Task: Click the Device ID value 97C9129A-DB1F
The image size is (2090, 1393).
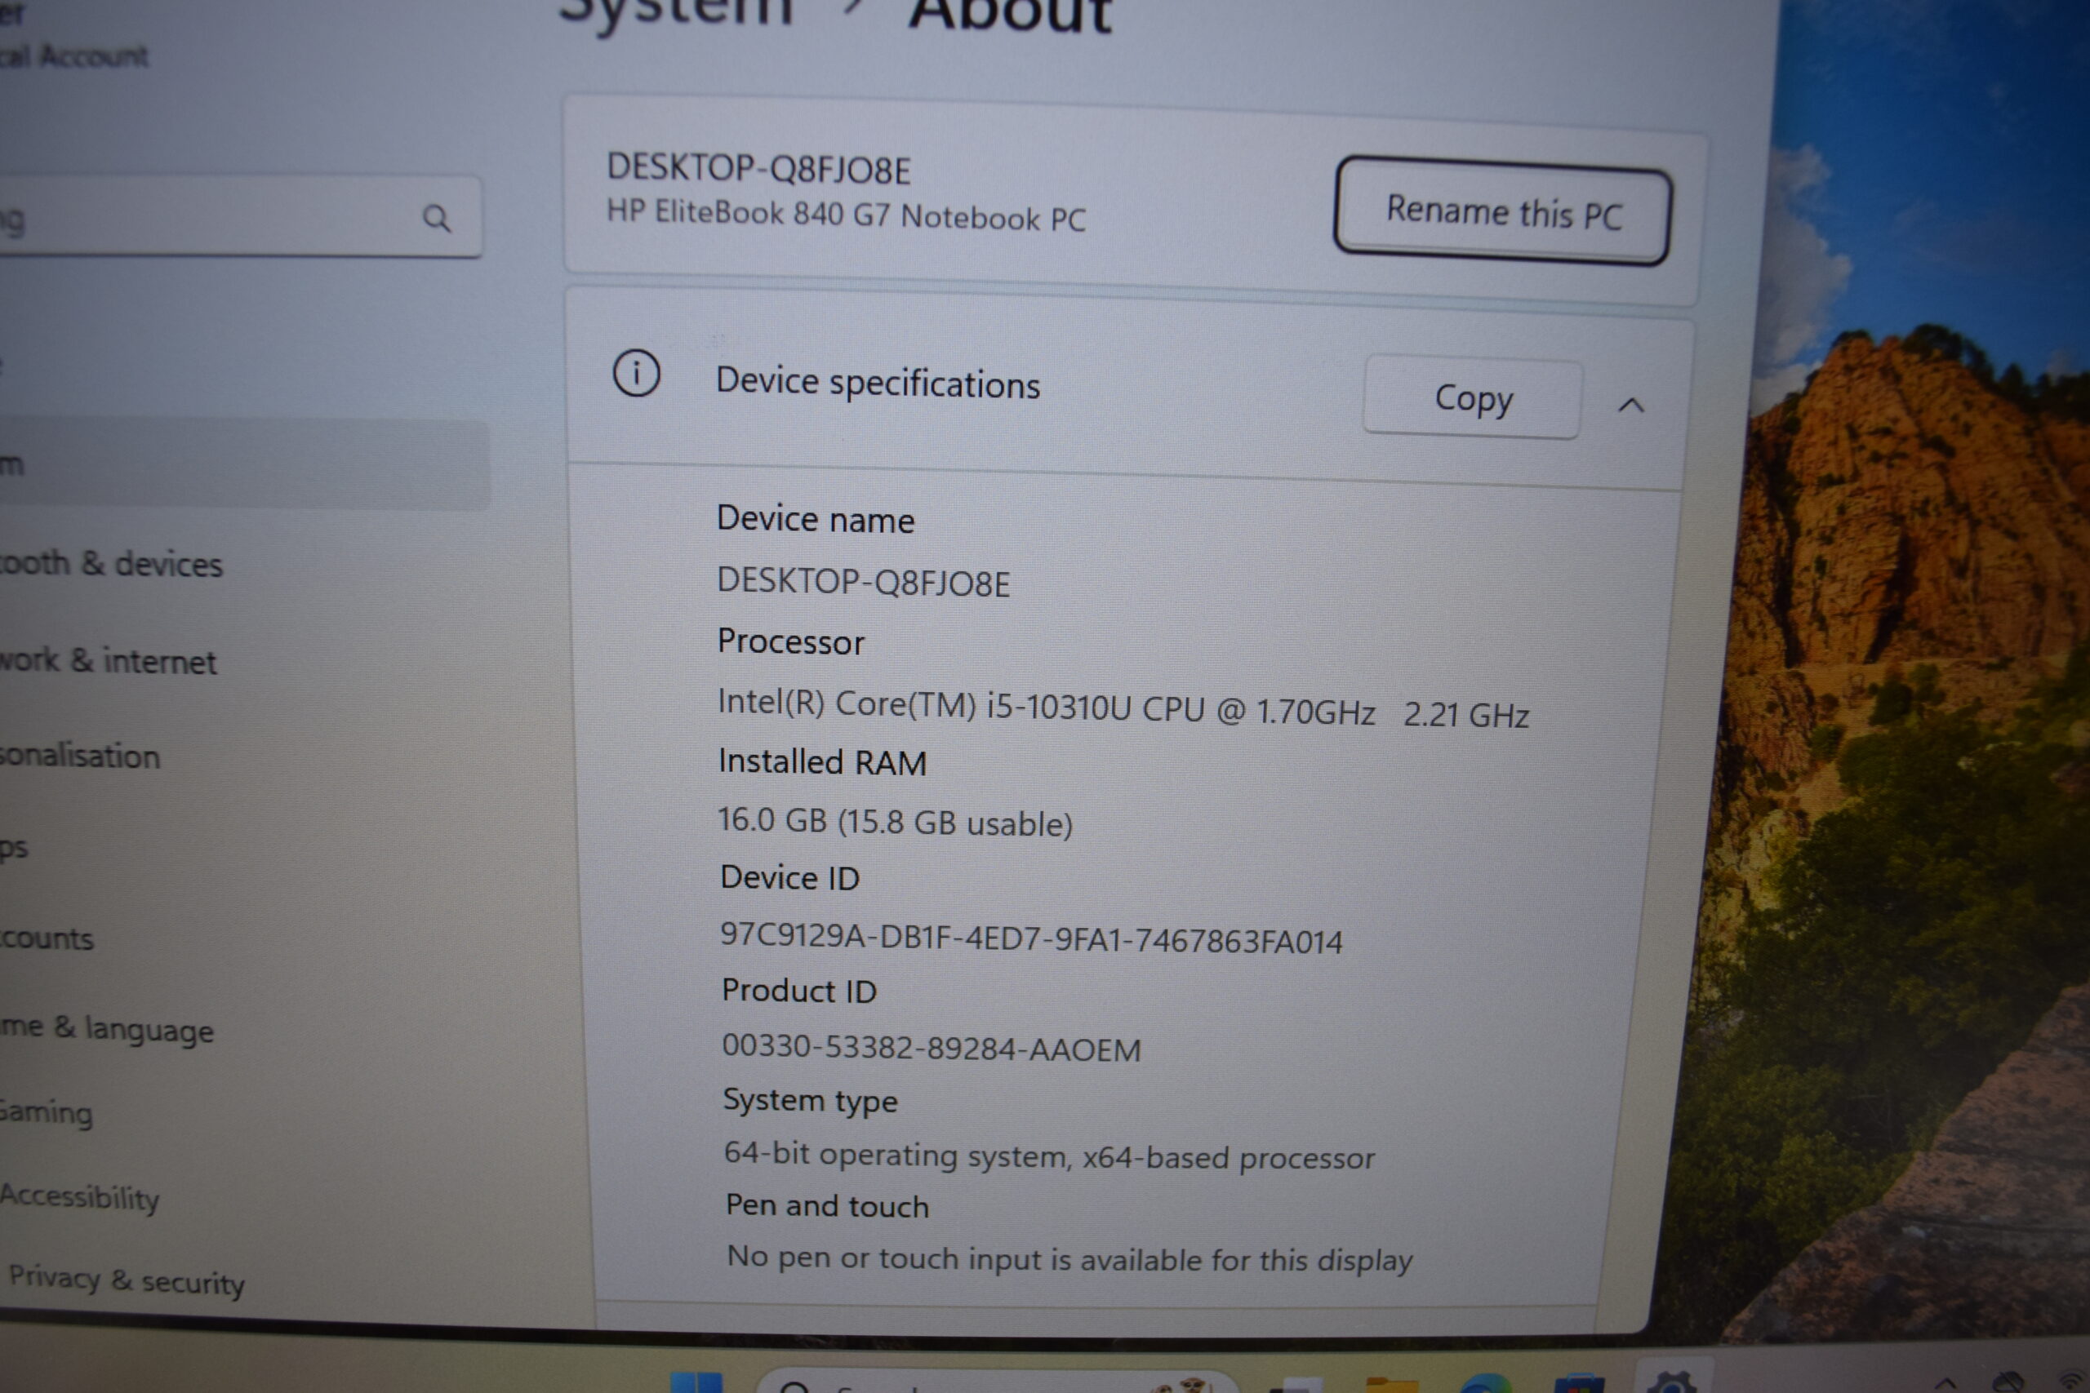Action: (x=1031, y=938)
